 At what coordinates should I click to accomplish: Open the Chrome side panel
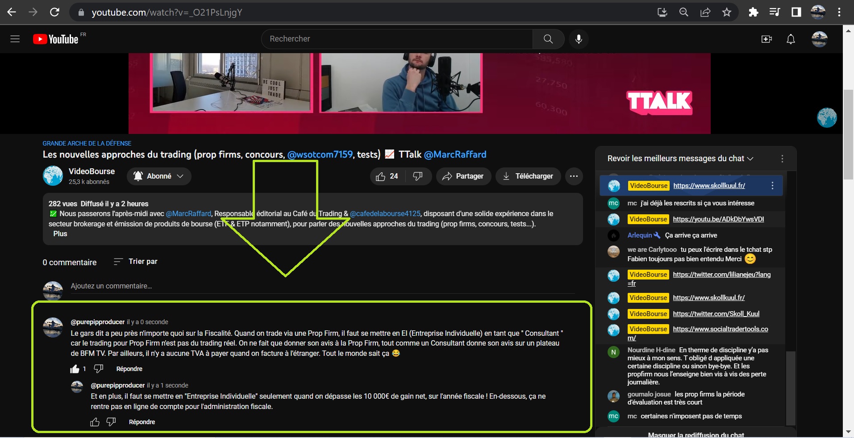pos(796,12)
